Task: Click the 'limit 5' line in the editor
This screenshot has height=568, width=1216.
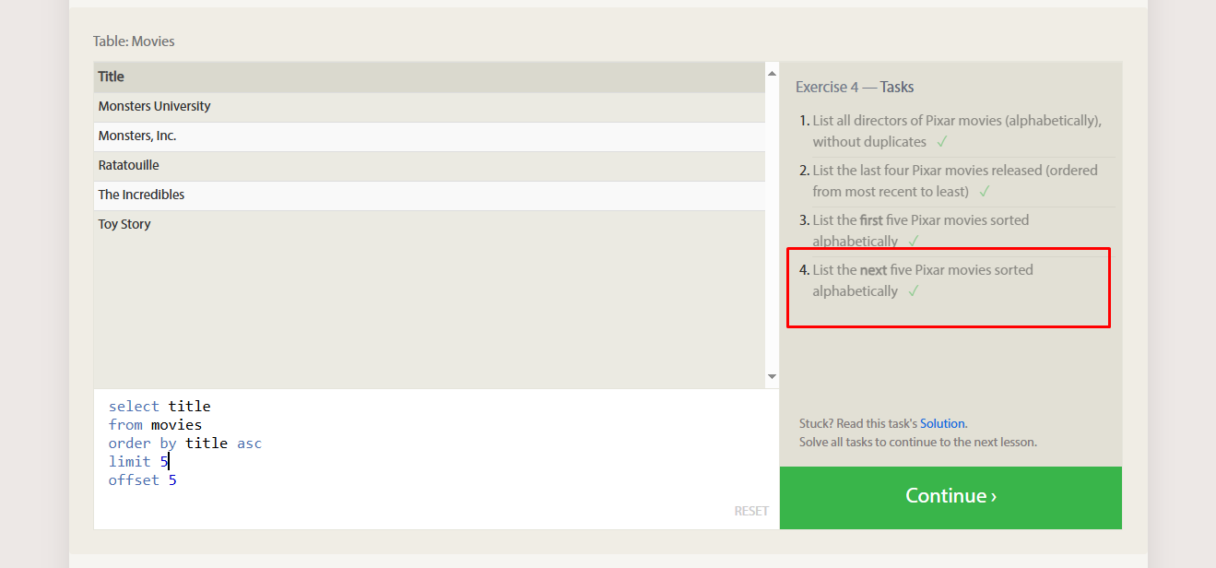Action: 138,461
